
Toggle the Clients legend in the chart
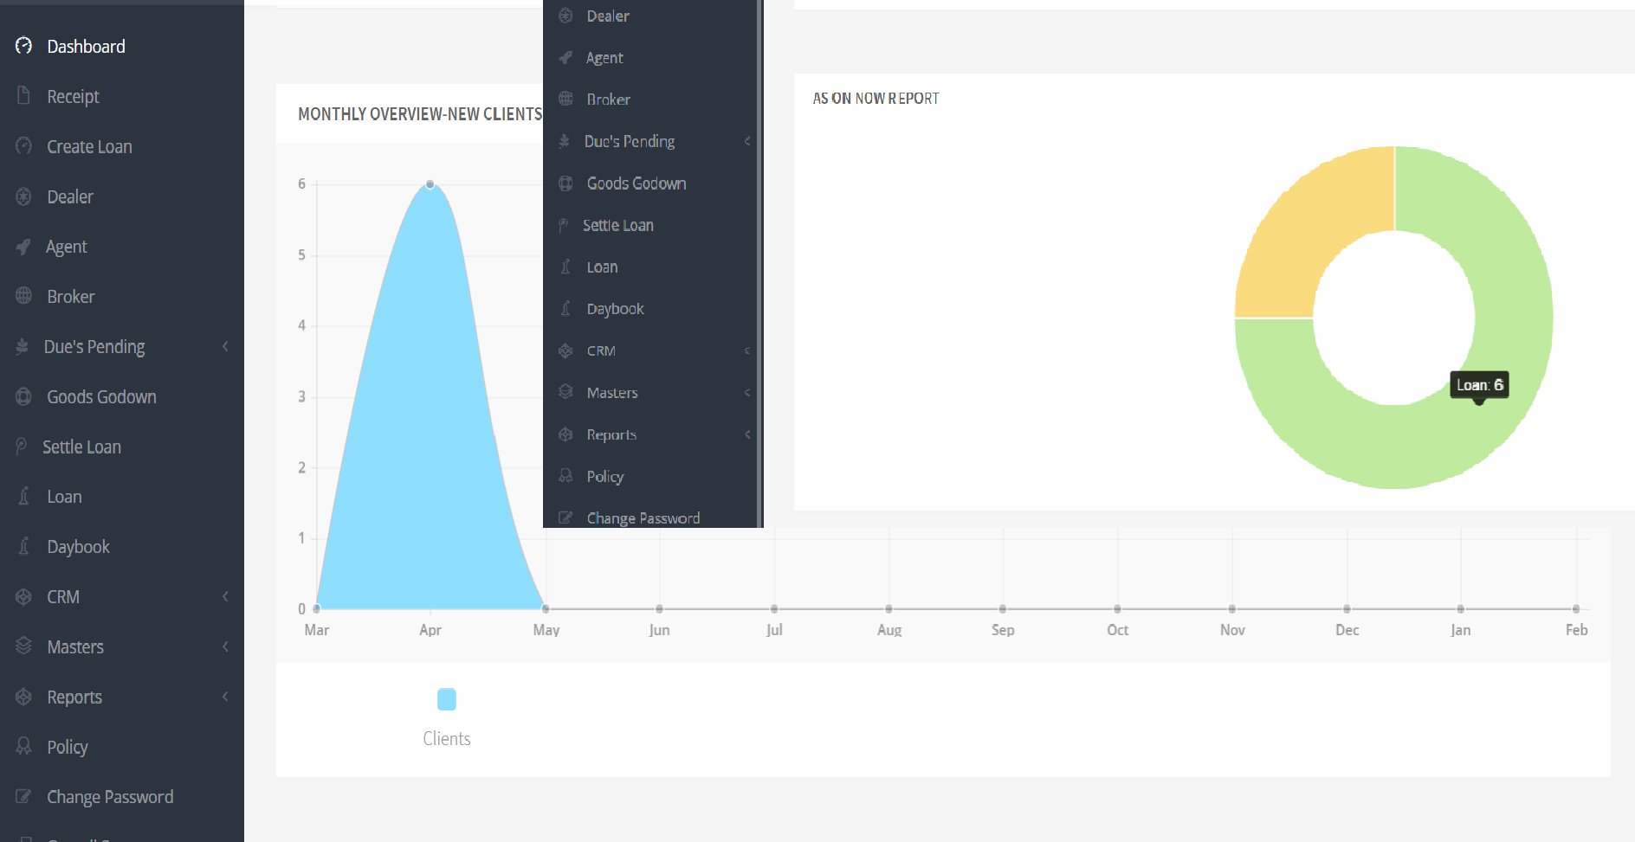[447, 700]
